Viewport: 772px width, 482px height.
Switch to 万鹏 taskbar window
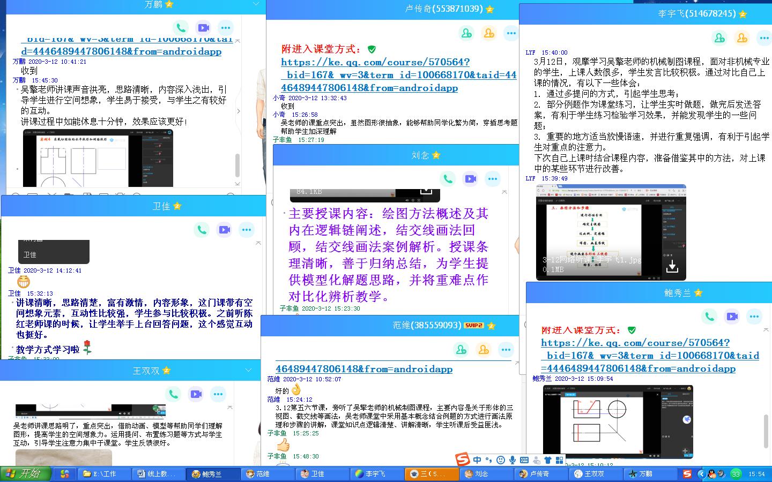click(650, 474)
